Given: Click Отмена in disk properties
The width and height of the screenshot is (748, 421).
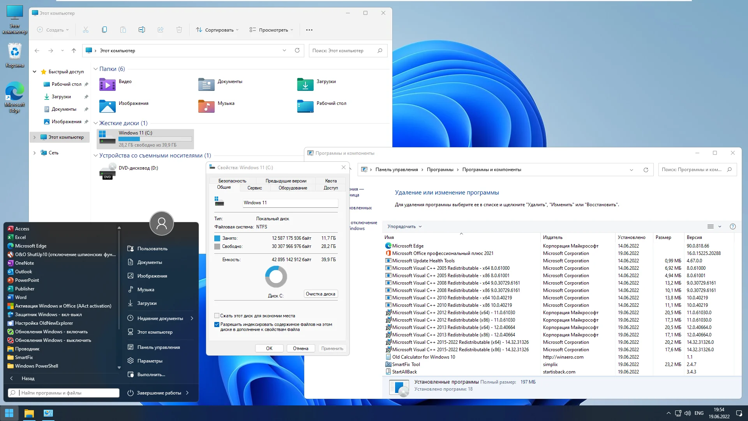Looking at the screenshot, I should [300, 348].
